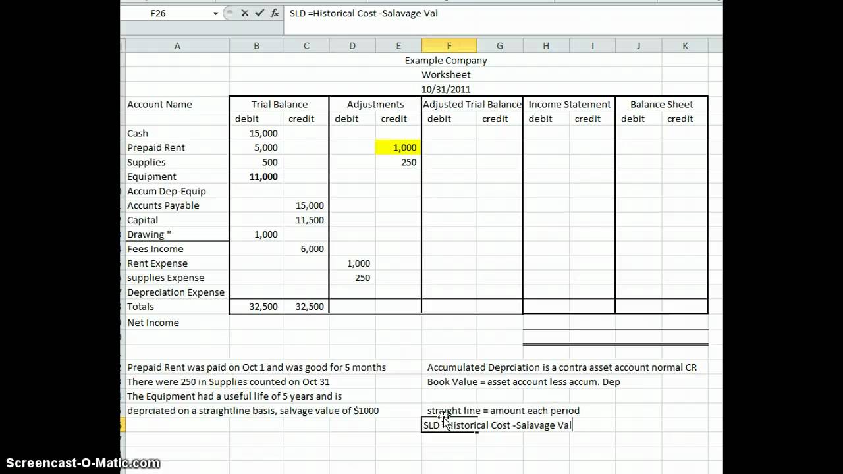Image resolution: width=843 pixels, height=474 pixels.
Task: Click the yellow highlighted 1,000 credit cell
Action: click(x=398, y=147)
